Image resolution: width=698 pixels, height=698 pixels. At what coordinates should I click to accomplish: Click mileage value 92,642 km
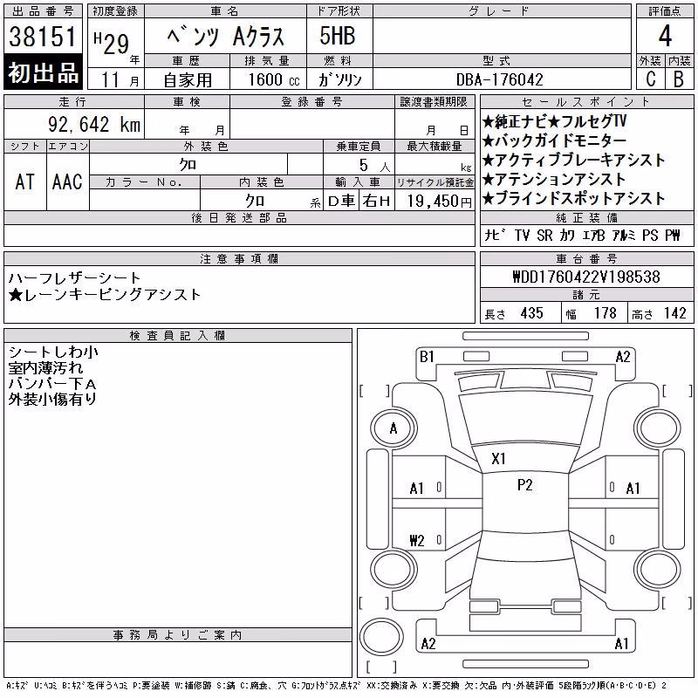coord(94,125)
